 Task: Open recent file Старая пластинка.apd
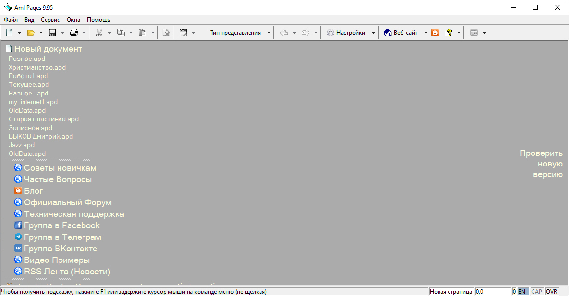(x=44, y=119)
